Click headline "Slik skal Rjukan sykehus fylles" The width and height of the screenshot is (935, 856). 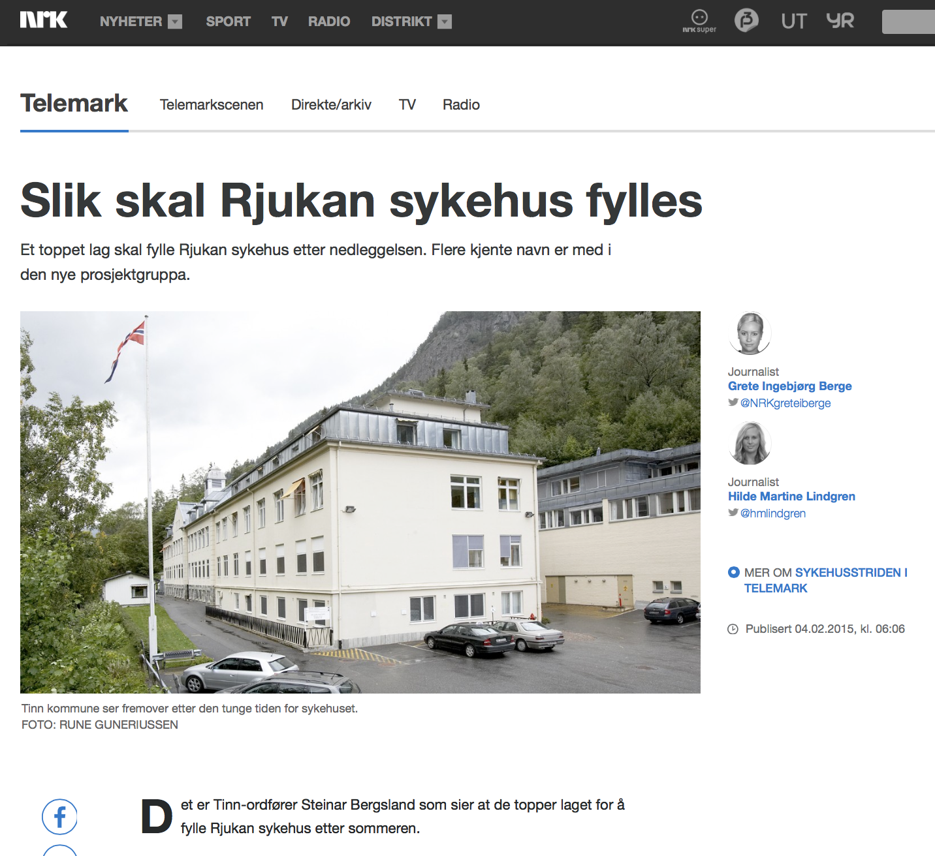361,200
